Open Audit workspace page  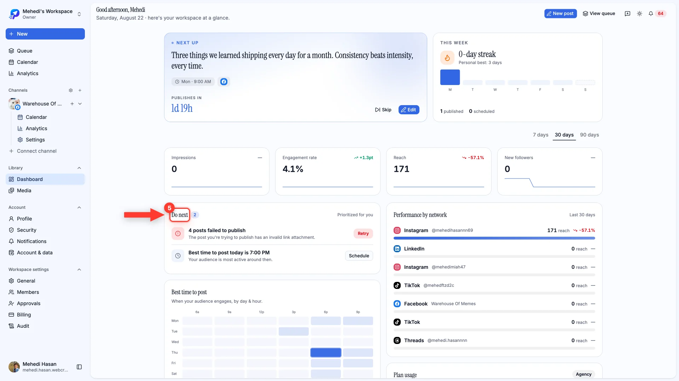click(x=45, y=326)
